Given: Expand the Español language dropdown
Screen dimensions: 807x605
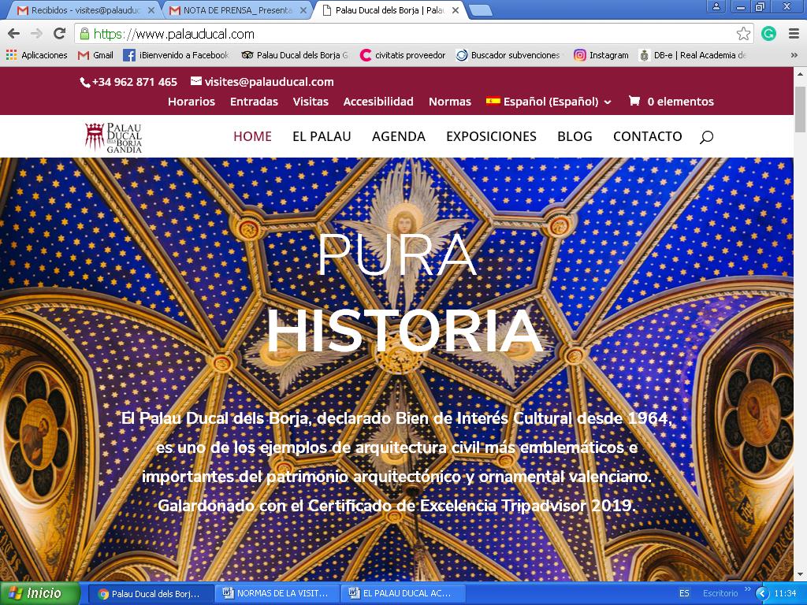Looking at the screenshot, I should pyautogui.click(x=549, y=102).
